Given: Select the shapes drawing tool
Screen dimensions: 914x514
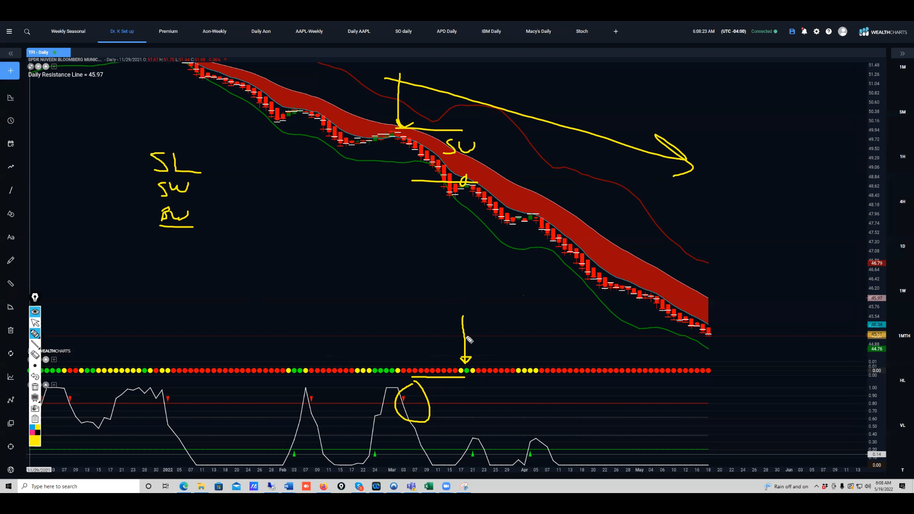Looking at the screenshot, I should point(10,214).
